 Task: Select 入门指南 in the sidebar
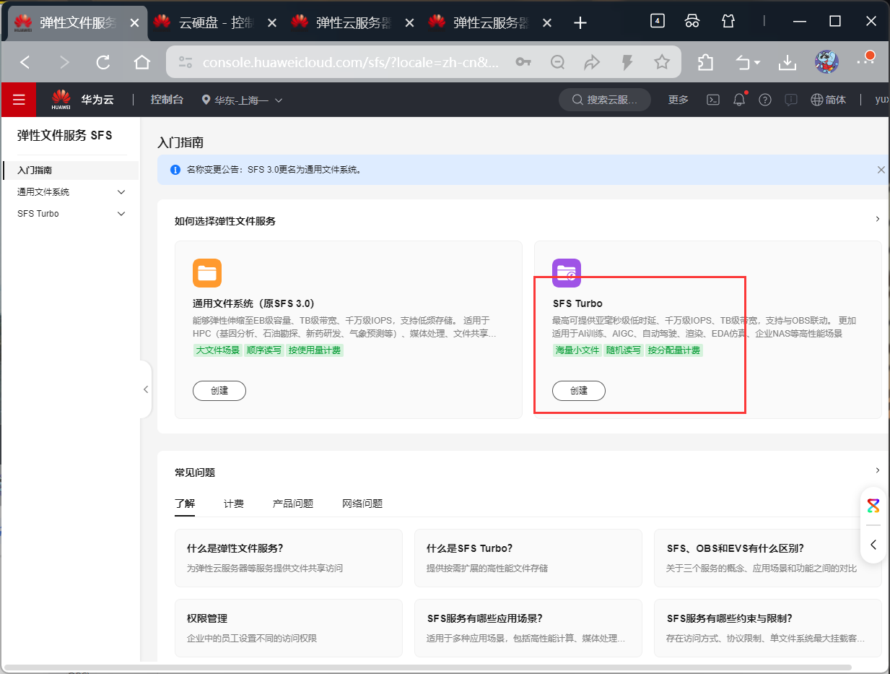click(x=70, y=170)
